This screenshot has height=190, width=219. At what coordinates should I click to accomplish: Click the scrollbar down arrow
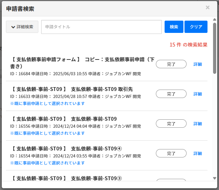coord(214,178)
